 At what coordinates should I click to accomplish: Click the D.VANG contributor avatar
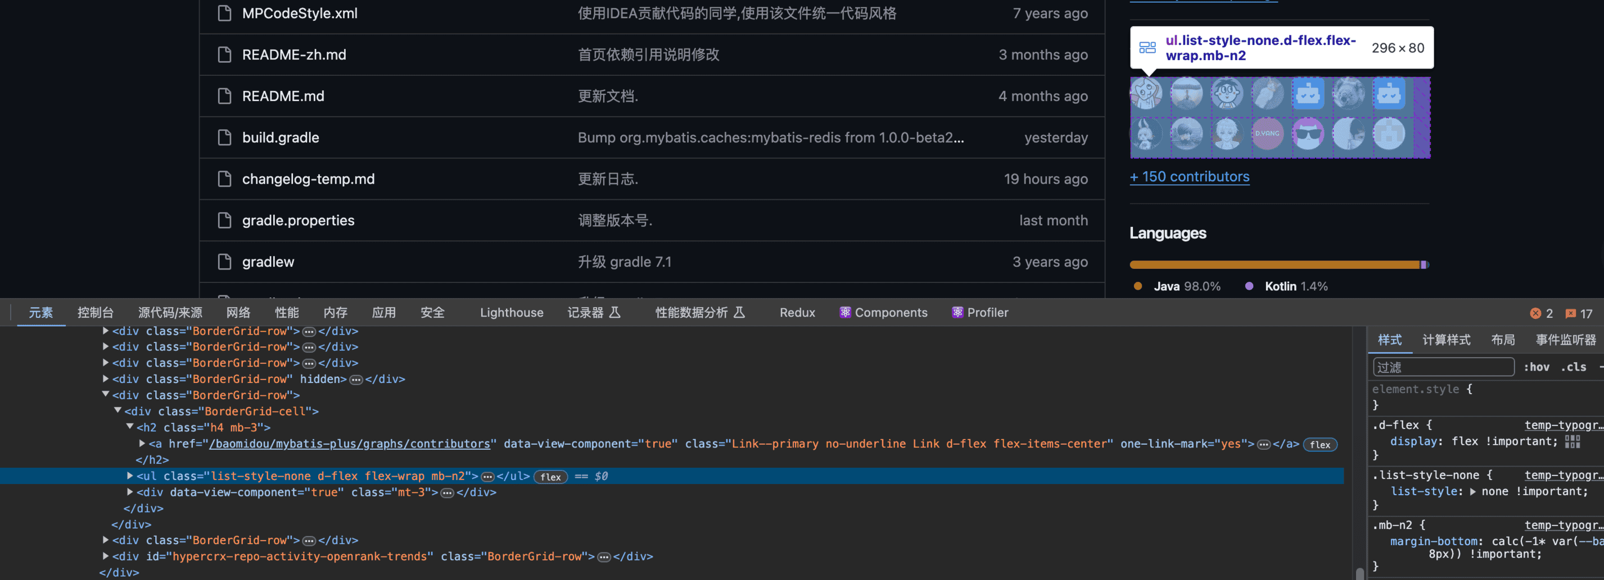1267,134
